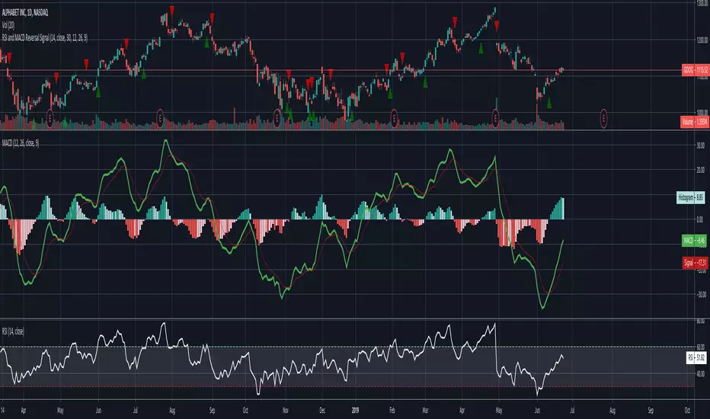
Task: Click the GOOG 1115.52 price label
Action: coord(695,70)
